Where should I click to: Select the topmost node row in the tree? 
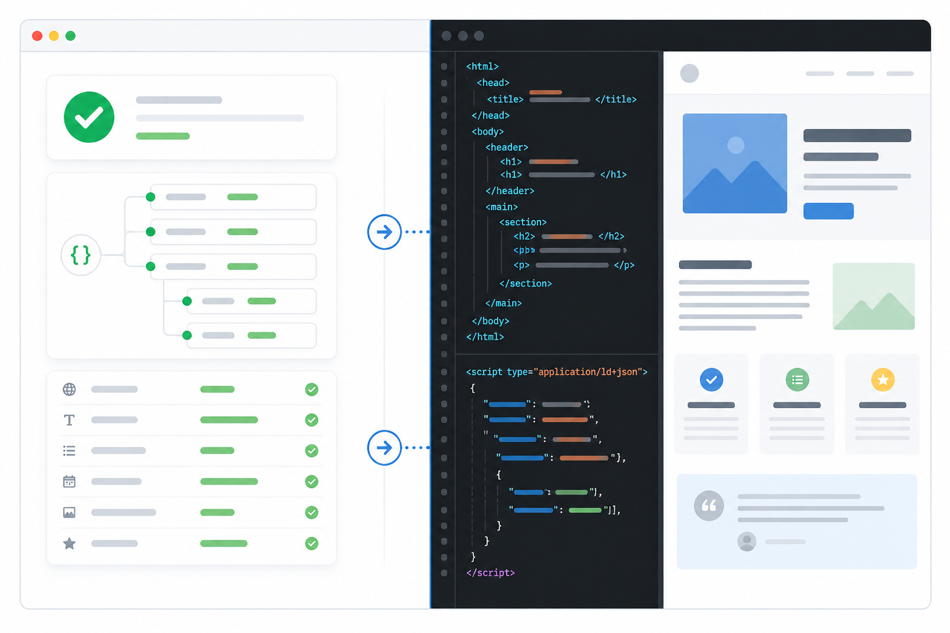[233, 197]
